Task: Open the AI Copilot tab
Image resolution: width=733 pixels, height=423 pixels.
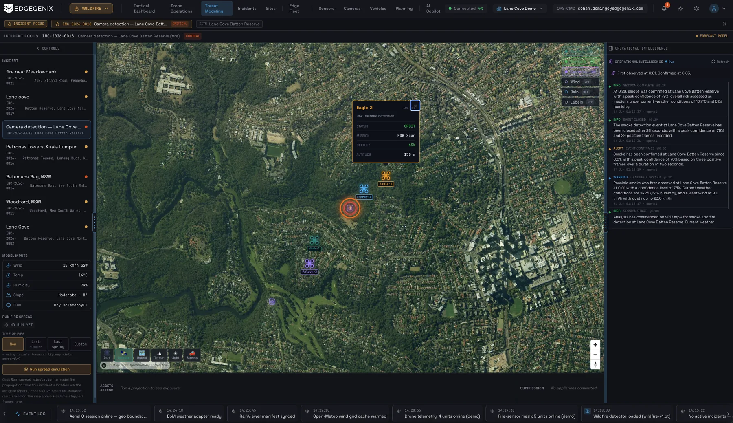Action: click(x=433, y=8)
